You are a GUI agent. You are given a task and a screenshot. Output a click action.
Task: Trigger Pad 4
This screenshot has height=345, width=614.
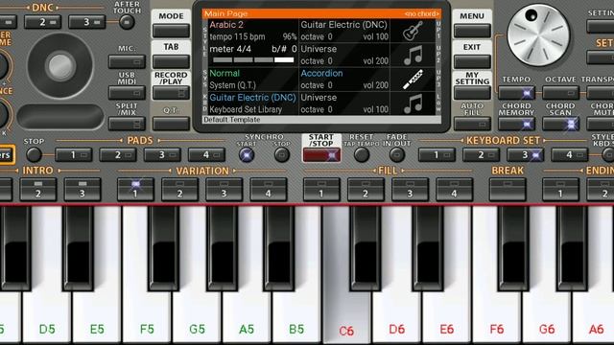pos(206,155)
